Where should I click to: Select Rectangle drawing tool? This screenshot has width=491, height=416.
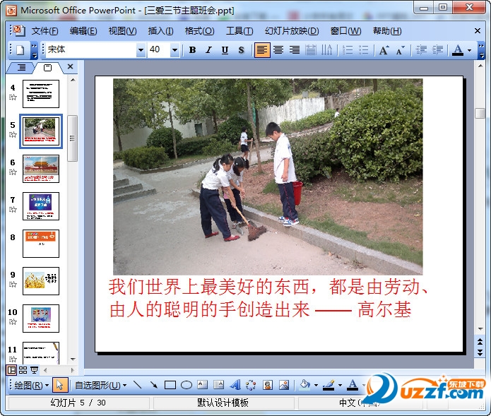[x=170, y=386]
